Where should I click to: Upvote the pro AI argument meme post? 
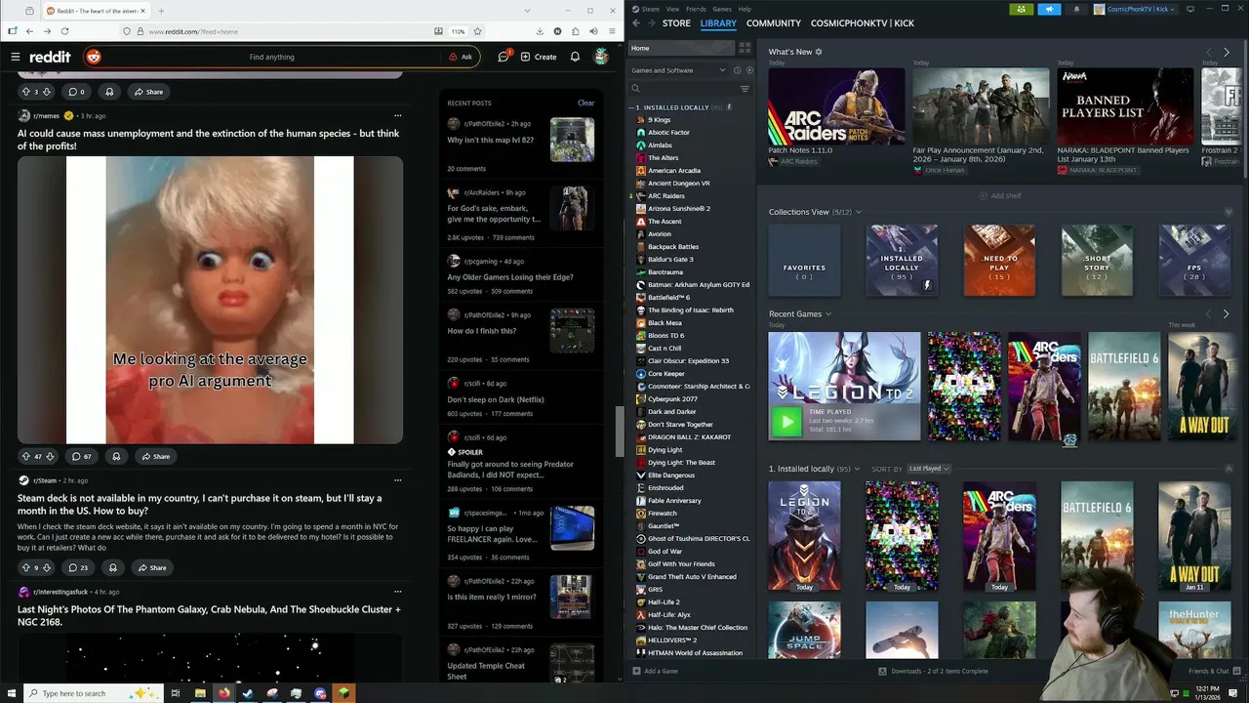coord(26,456)
